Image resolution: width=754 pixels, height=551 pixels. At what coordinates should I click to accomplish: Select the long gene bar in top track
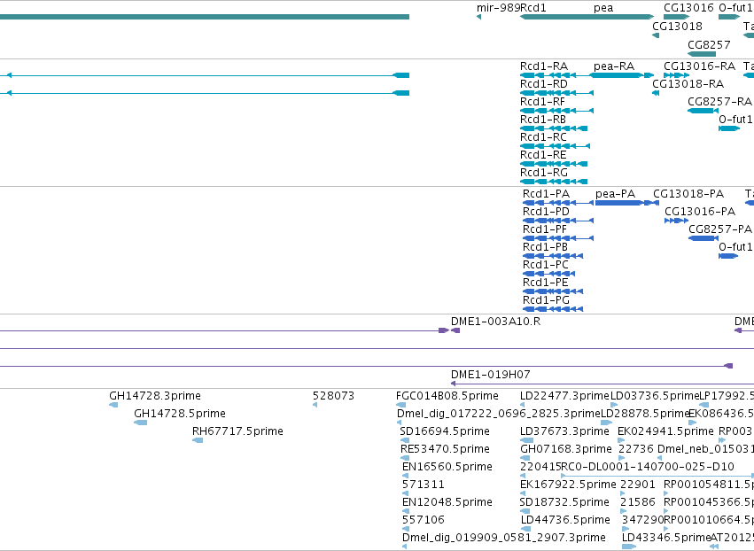[x=205, y=17]
